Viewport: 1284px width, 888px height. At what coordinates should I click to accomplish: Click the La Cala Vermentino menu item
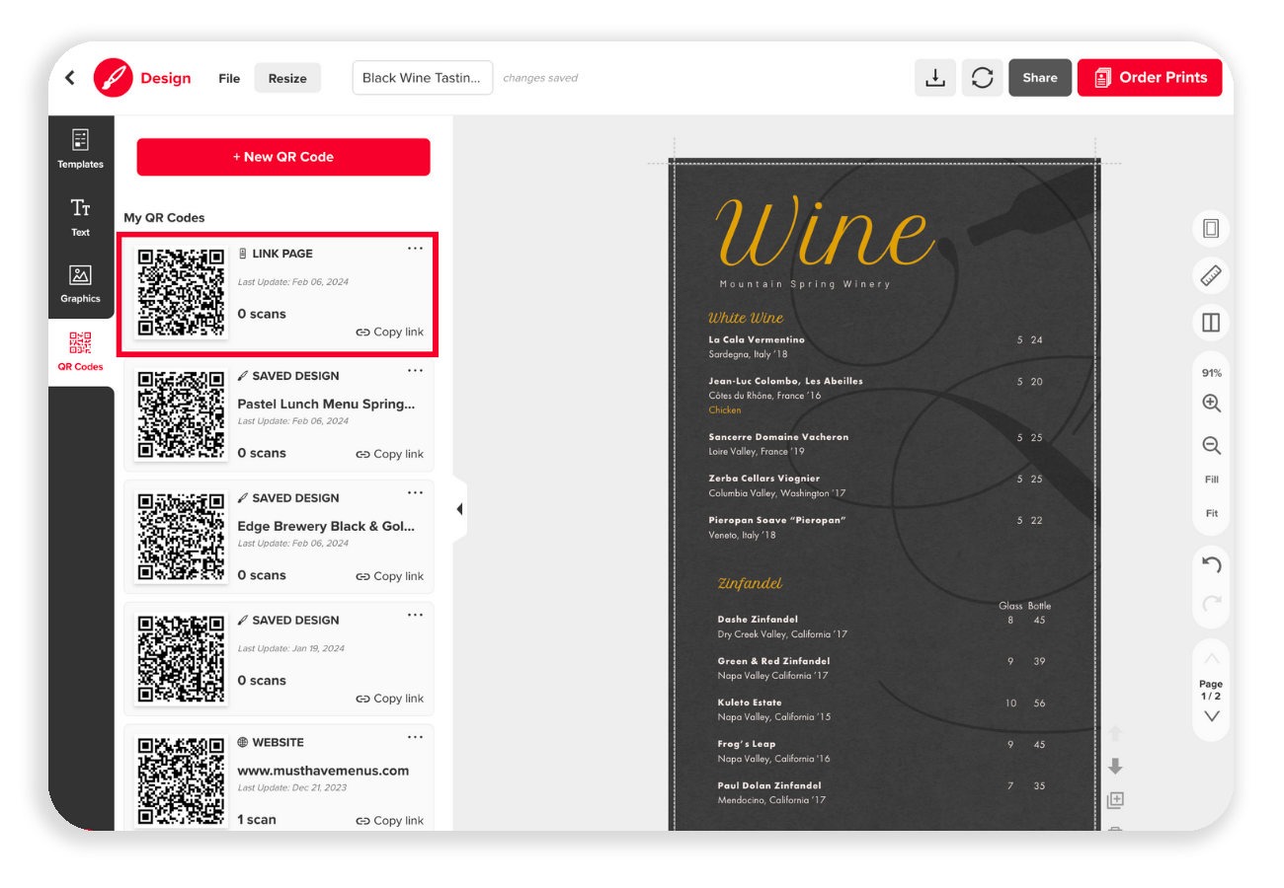[x=757, y=339]
